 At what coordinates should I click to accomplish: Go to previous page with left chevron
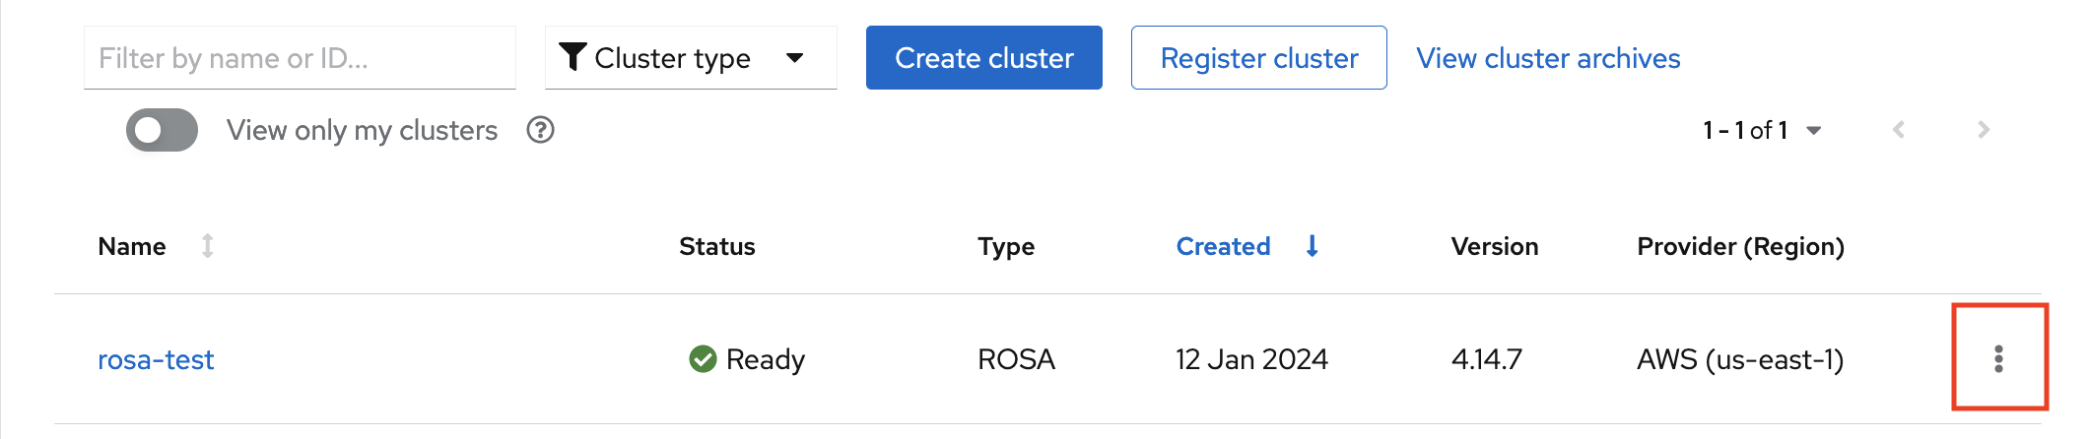[1899, 130]
